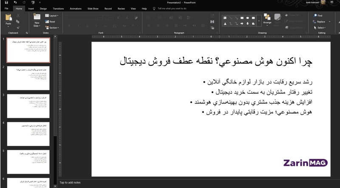The image size is (340, 188).
Task: Toggle Text Shadow formatting
Action: [x=96, y=26]
